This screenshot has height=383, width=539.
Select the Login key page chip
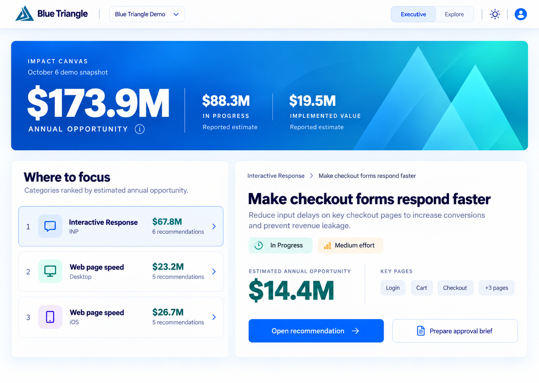[393, 288]
